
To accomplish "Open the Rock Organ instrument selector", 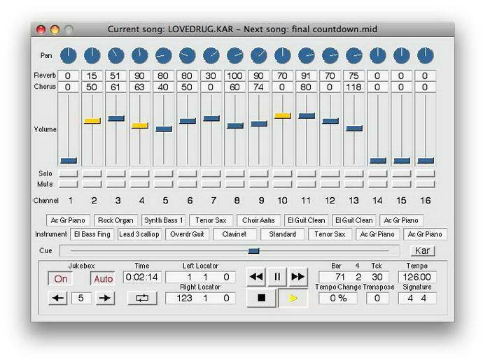I will tap(115, 220).
